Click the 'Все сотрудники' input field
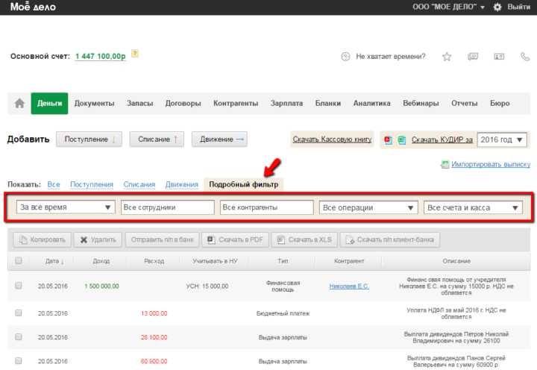Viewport: 537px width, 370px height. (167, 207)
